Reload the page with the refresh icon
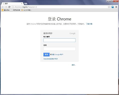This screenshot has height=95, width=119. (x=9, y=7)
